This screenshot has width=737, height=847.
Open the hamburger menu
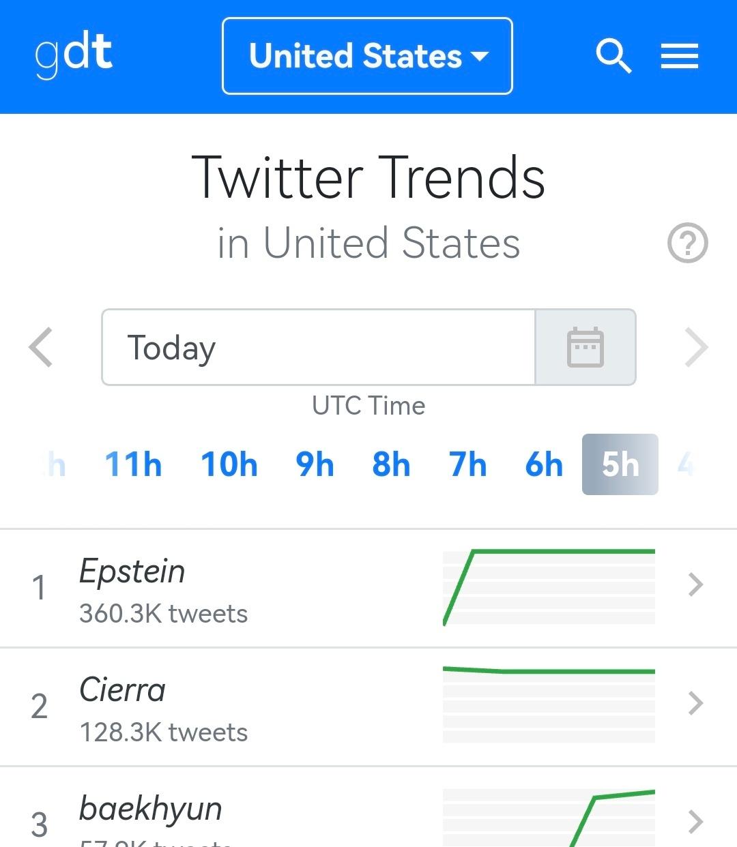click(679, 56)
